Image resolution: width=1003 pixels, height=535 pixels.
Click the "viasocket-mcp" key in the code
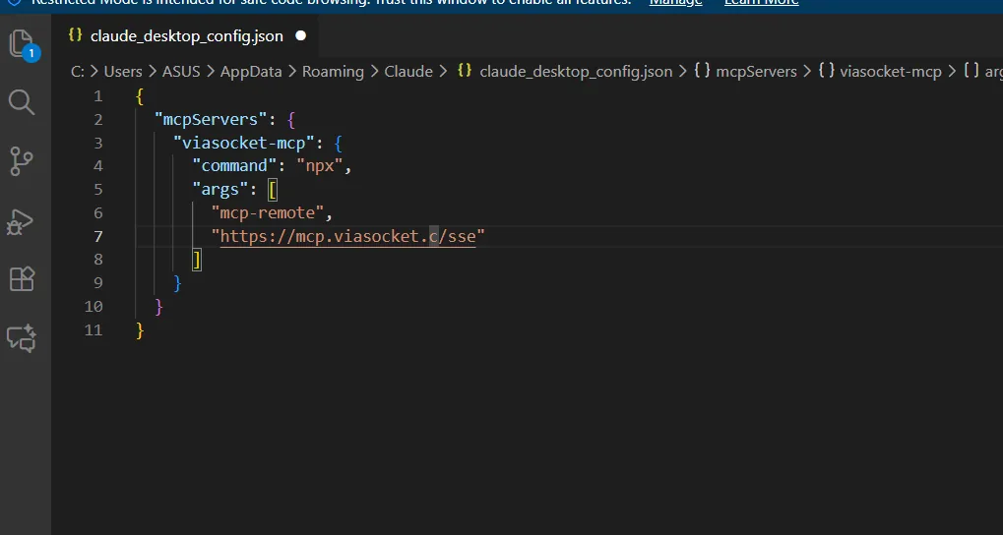click(244, 143)
